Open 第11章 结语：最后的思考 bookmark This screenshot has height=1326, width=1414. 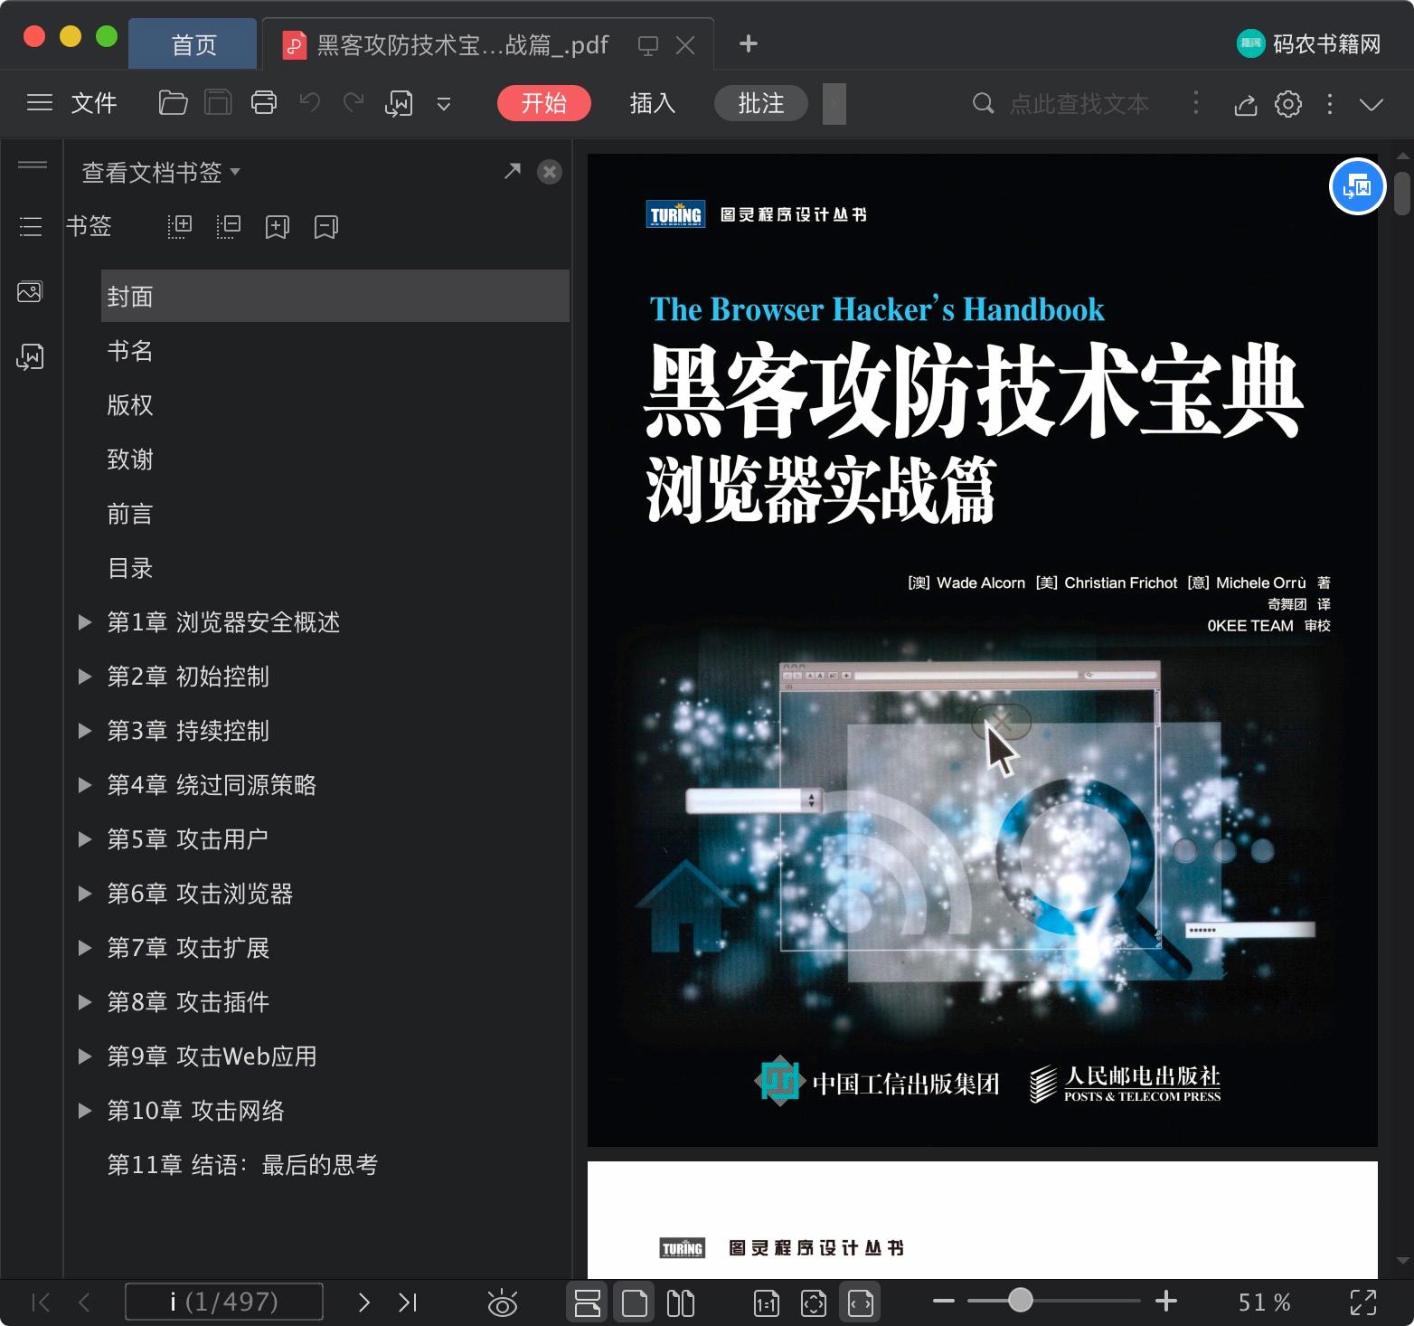242,1165
